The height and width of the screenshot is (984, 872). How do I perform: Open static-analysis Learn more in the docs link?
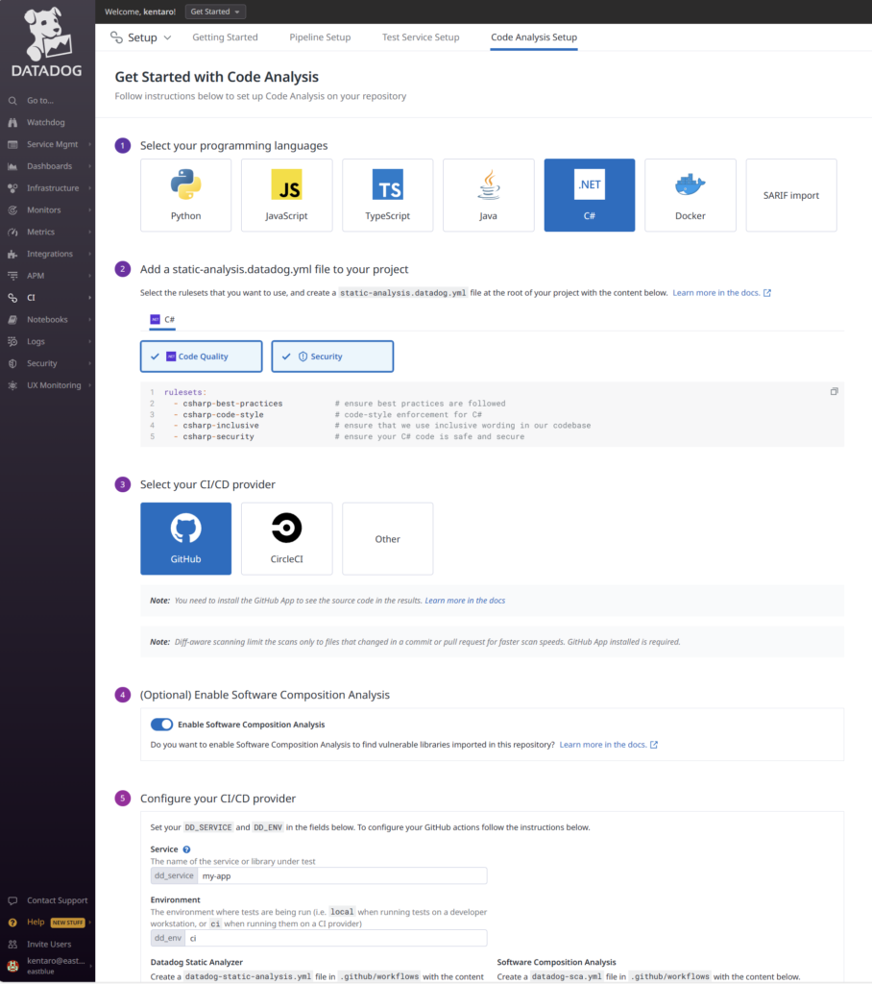[721, 293]
